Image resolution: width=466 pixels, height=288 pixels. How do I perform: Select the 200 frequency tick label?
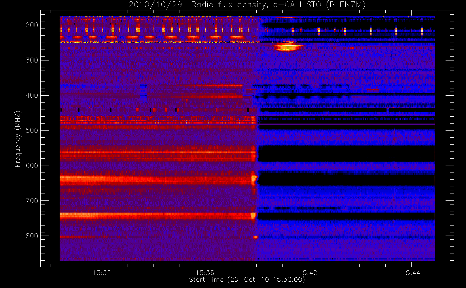(32, 25)
